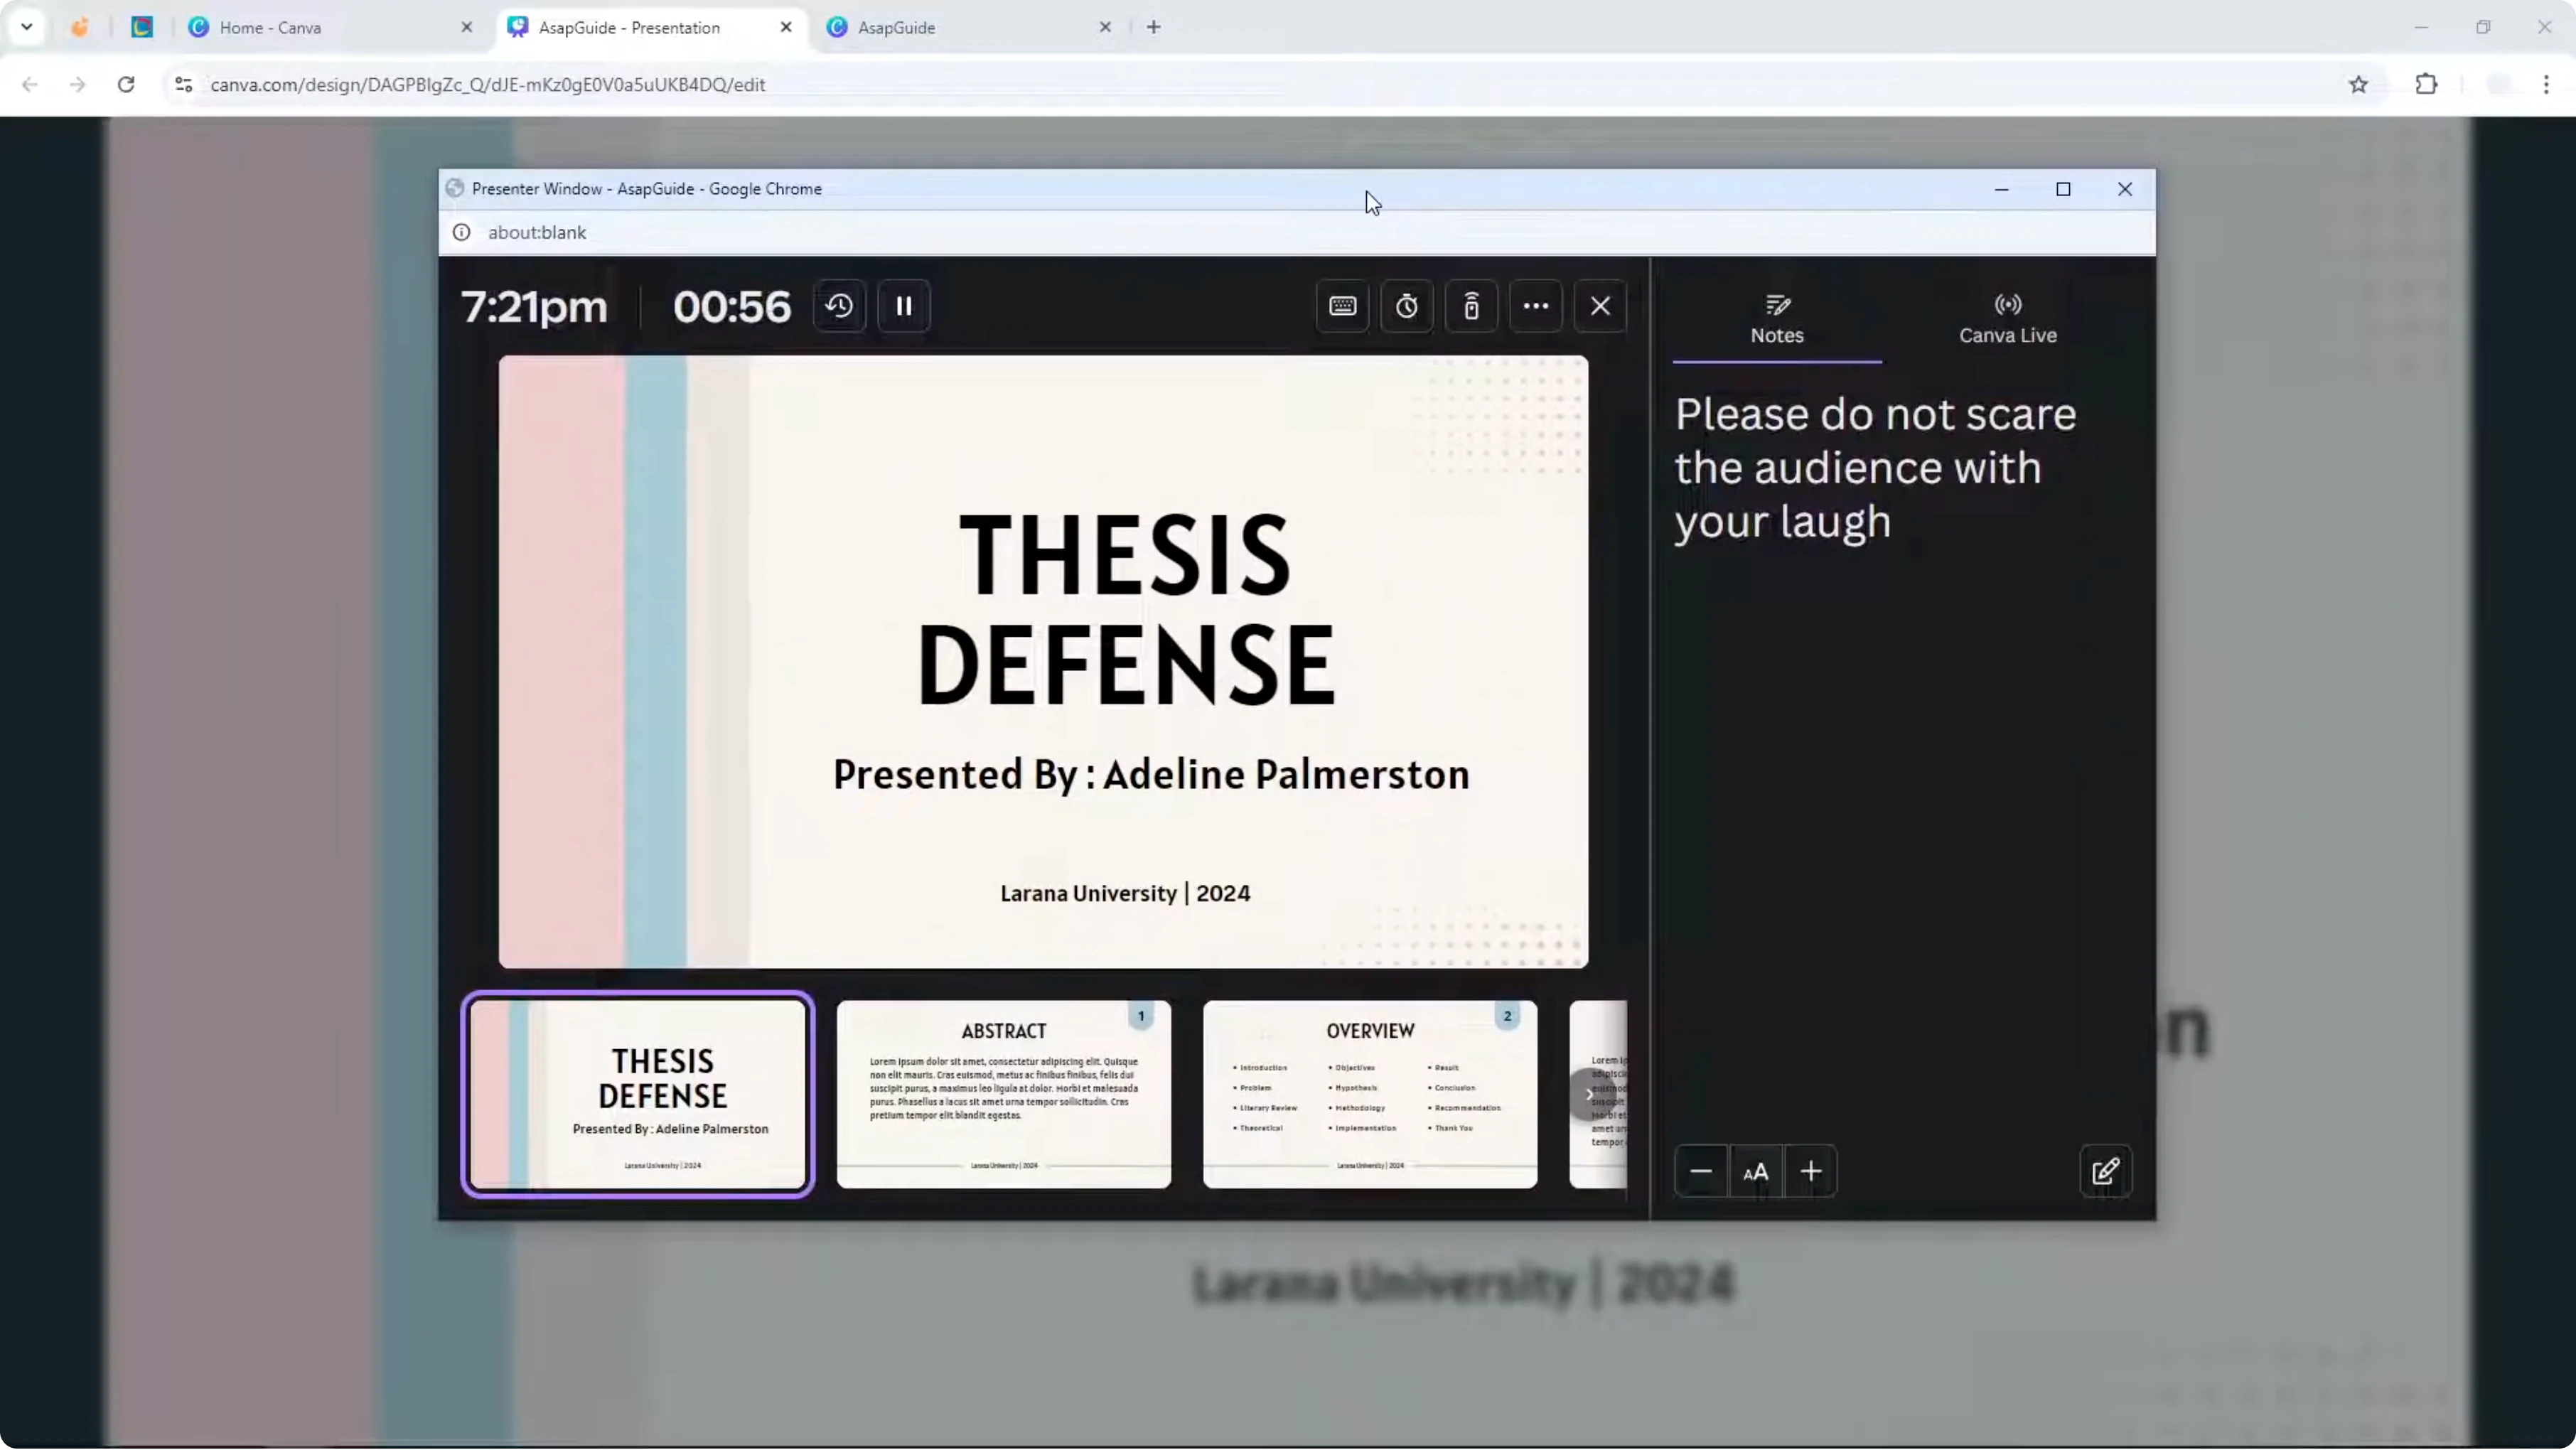Decrease the notes font size
Viewport: 2576px width, 1450px height.
[x=1701, y=1171]
